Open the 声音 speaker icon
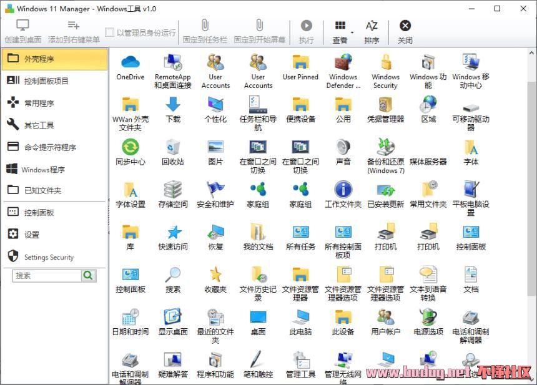537x385 pixels. [343, 147]
